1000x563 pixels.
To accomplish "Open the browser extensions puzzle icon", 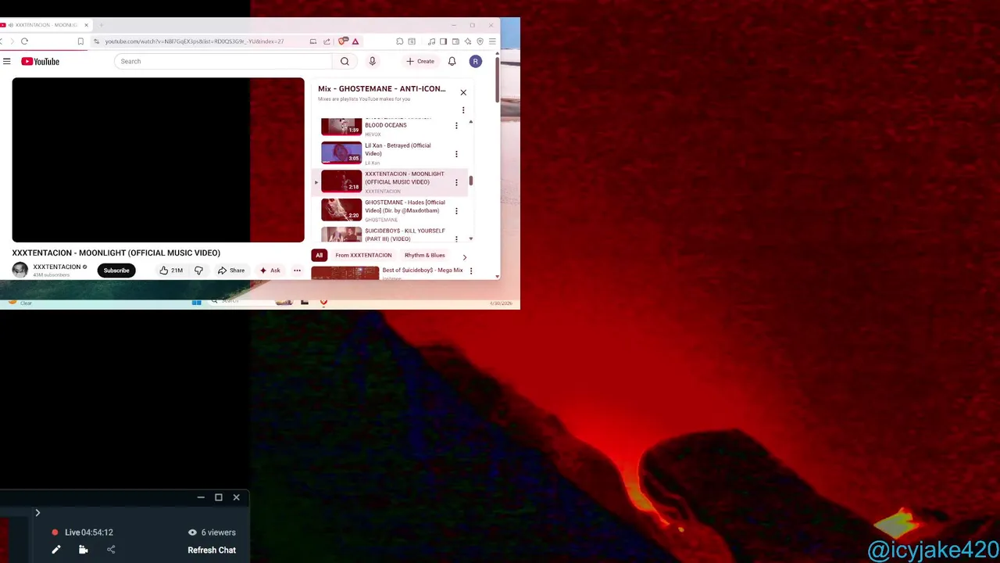I will click(x=399, y=41).
